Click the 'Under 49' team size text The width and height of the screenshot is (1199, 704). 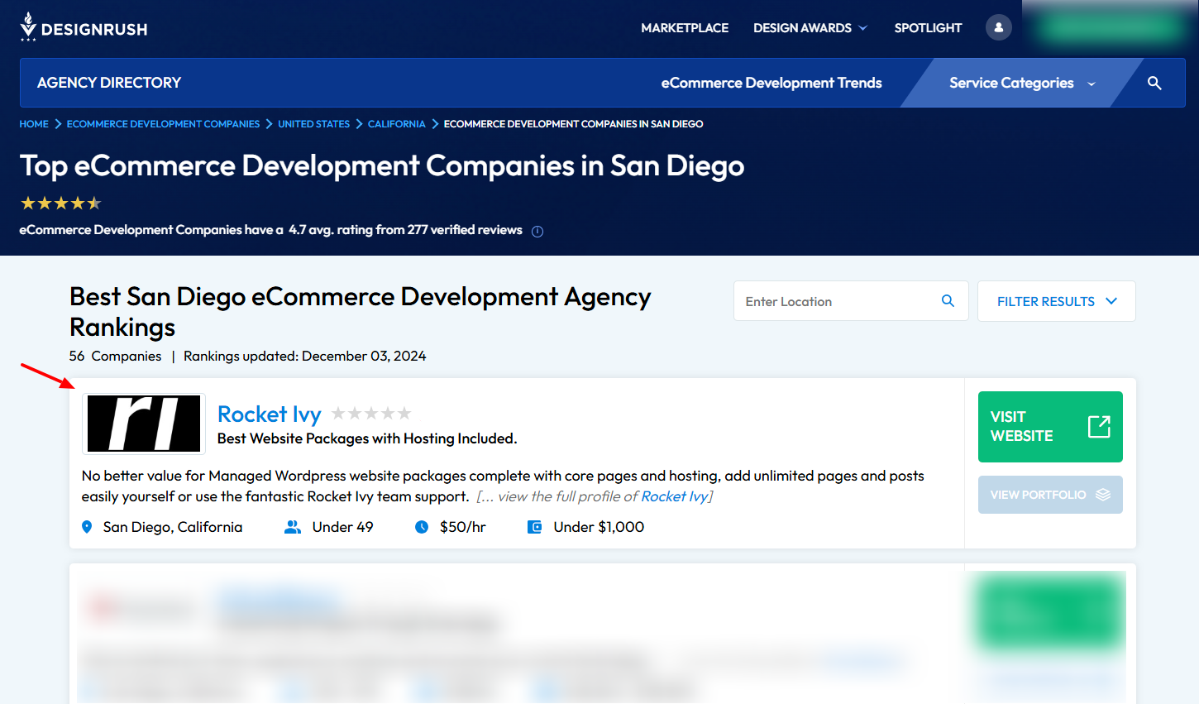click(x=342, y=527)
